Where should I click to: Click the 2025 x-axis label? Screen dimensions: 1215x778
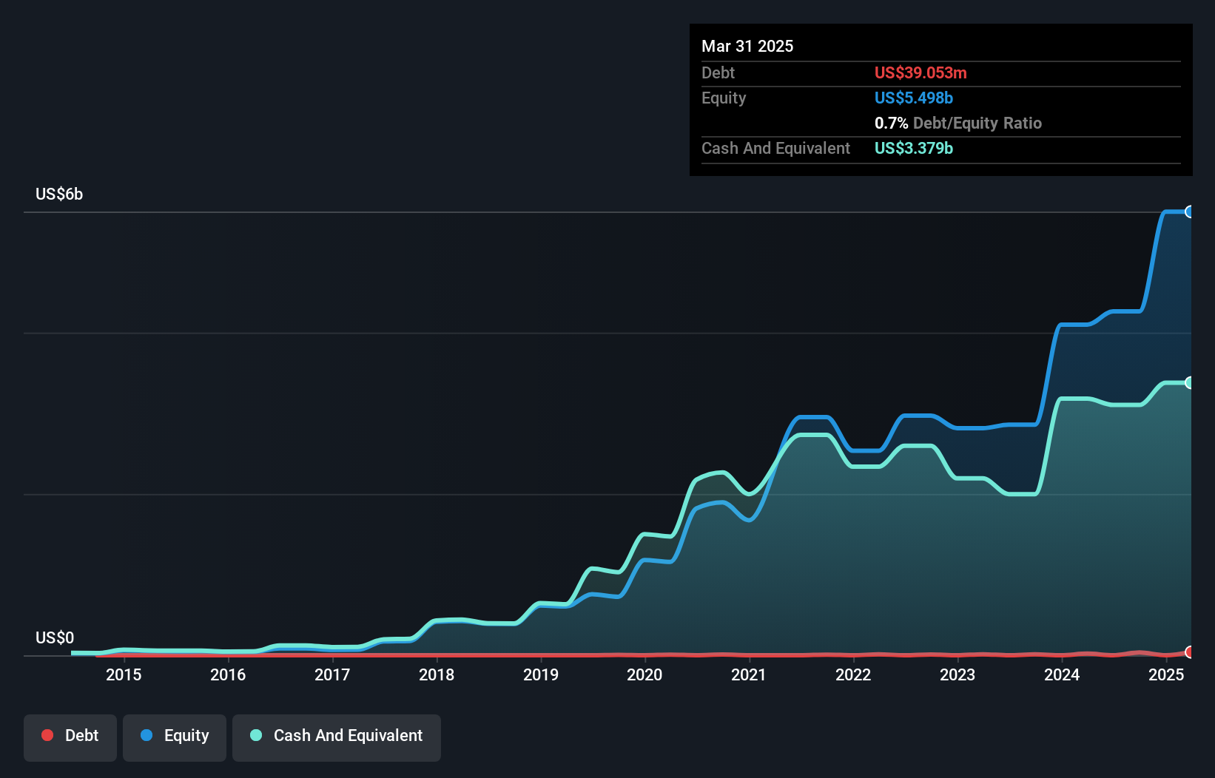coord(1166,674)
